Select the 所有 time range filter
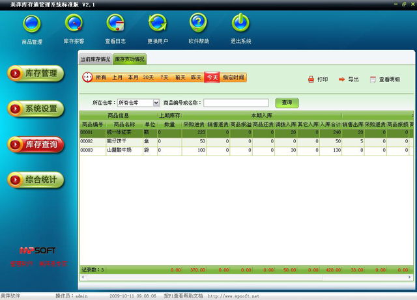The image size is (417, 300). coord(100,77)
